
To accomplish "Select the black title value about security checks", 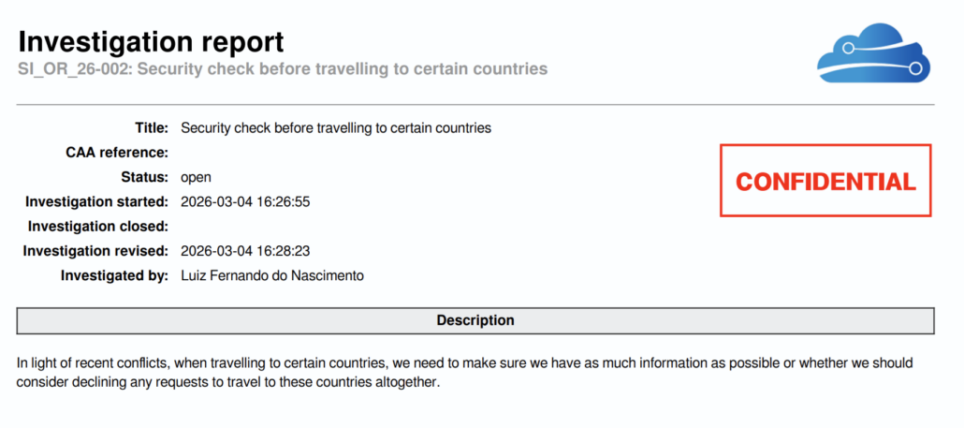I will click(335, 127).
